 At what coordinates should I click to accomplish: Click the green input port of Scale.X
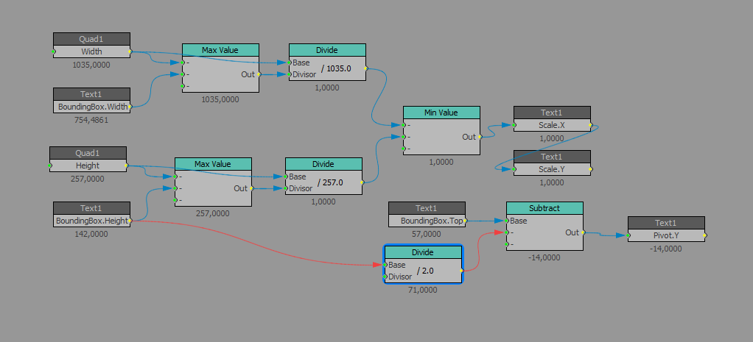[x=514, y=125]
